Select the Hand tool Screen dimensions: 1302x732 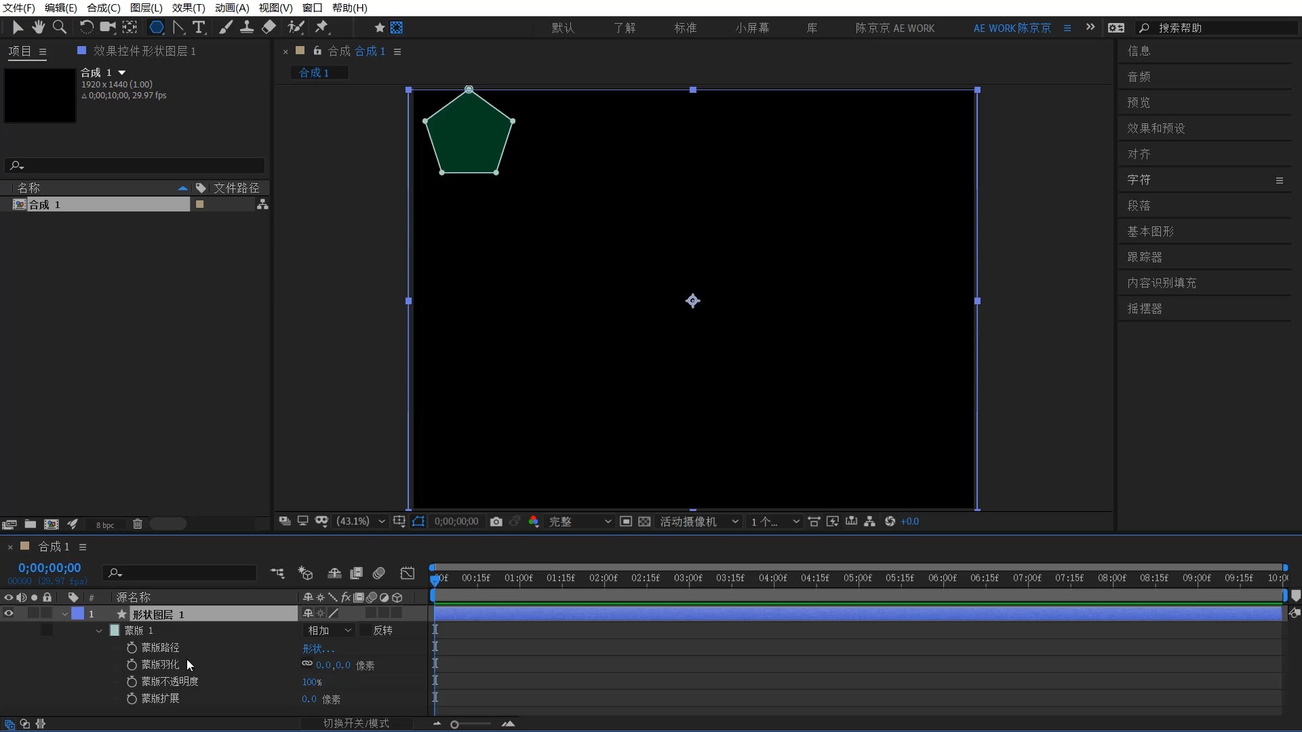pos(38,27)
